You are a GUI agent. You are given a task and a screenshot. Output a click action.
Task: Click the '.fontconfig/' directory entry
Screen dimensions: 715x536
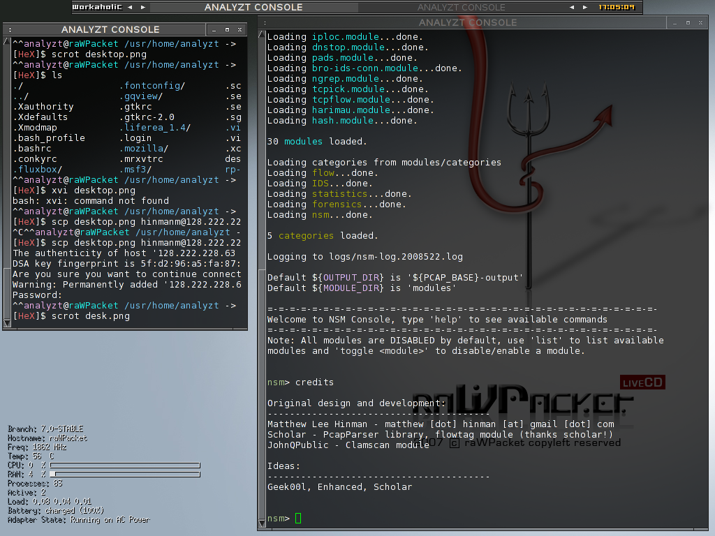click(x=152, y=86)
